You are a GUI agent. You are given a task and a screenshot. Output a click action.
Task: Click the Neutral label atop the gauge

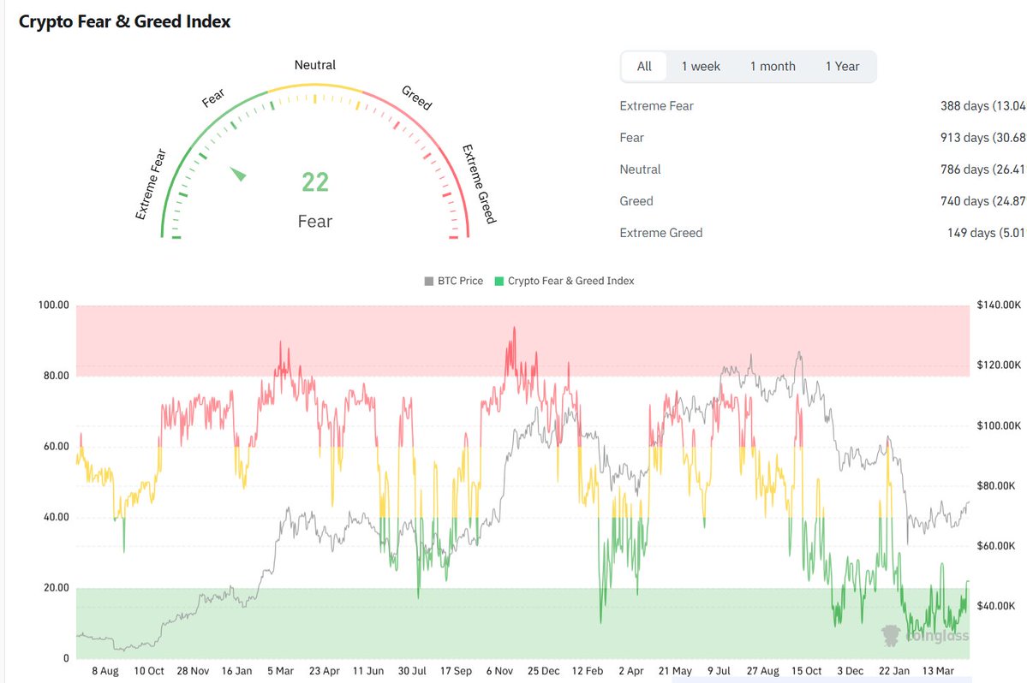[x=314, y=65]
